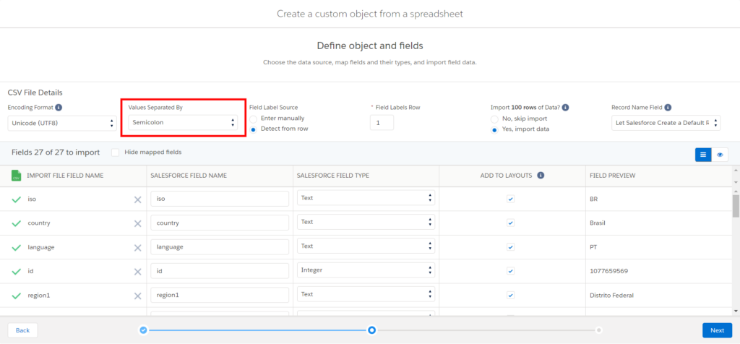Switch to eye preview view icon
The height and width of the screenshot is (344, 740).
(720, 155)
